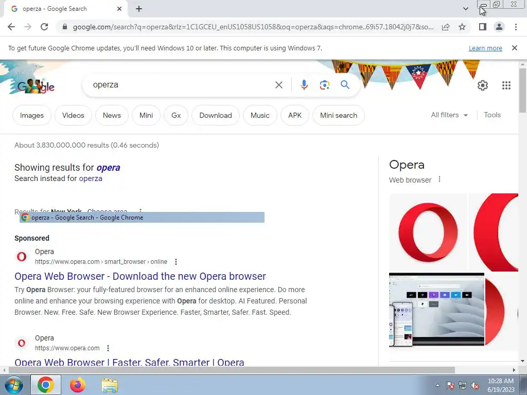Click the Opera knowledge panel title
Image resolution: width=527 pixels, height=395 pixels.
pyautogui.click(x=407, y=165)
